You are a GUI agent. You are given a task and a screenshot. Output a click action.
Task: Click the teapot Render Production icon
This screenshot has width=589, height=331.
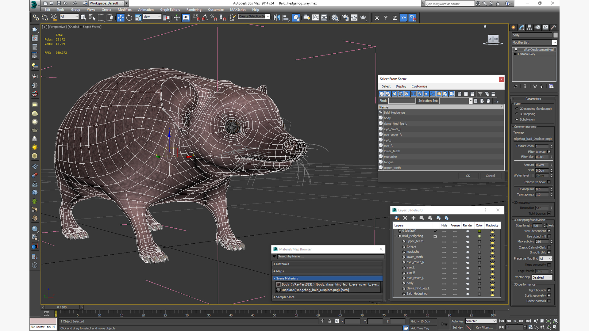[x=363, y=18]
